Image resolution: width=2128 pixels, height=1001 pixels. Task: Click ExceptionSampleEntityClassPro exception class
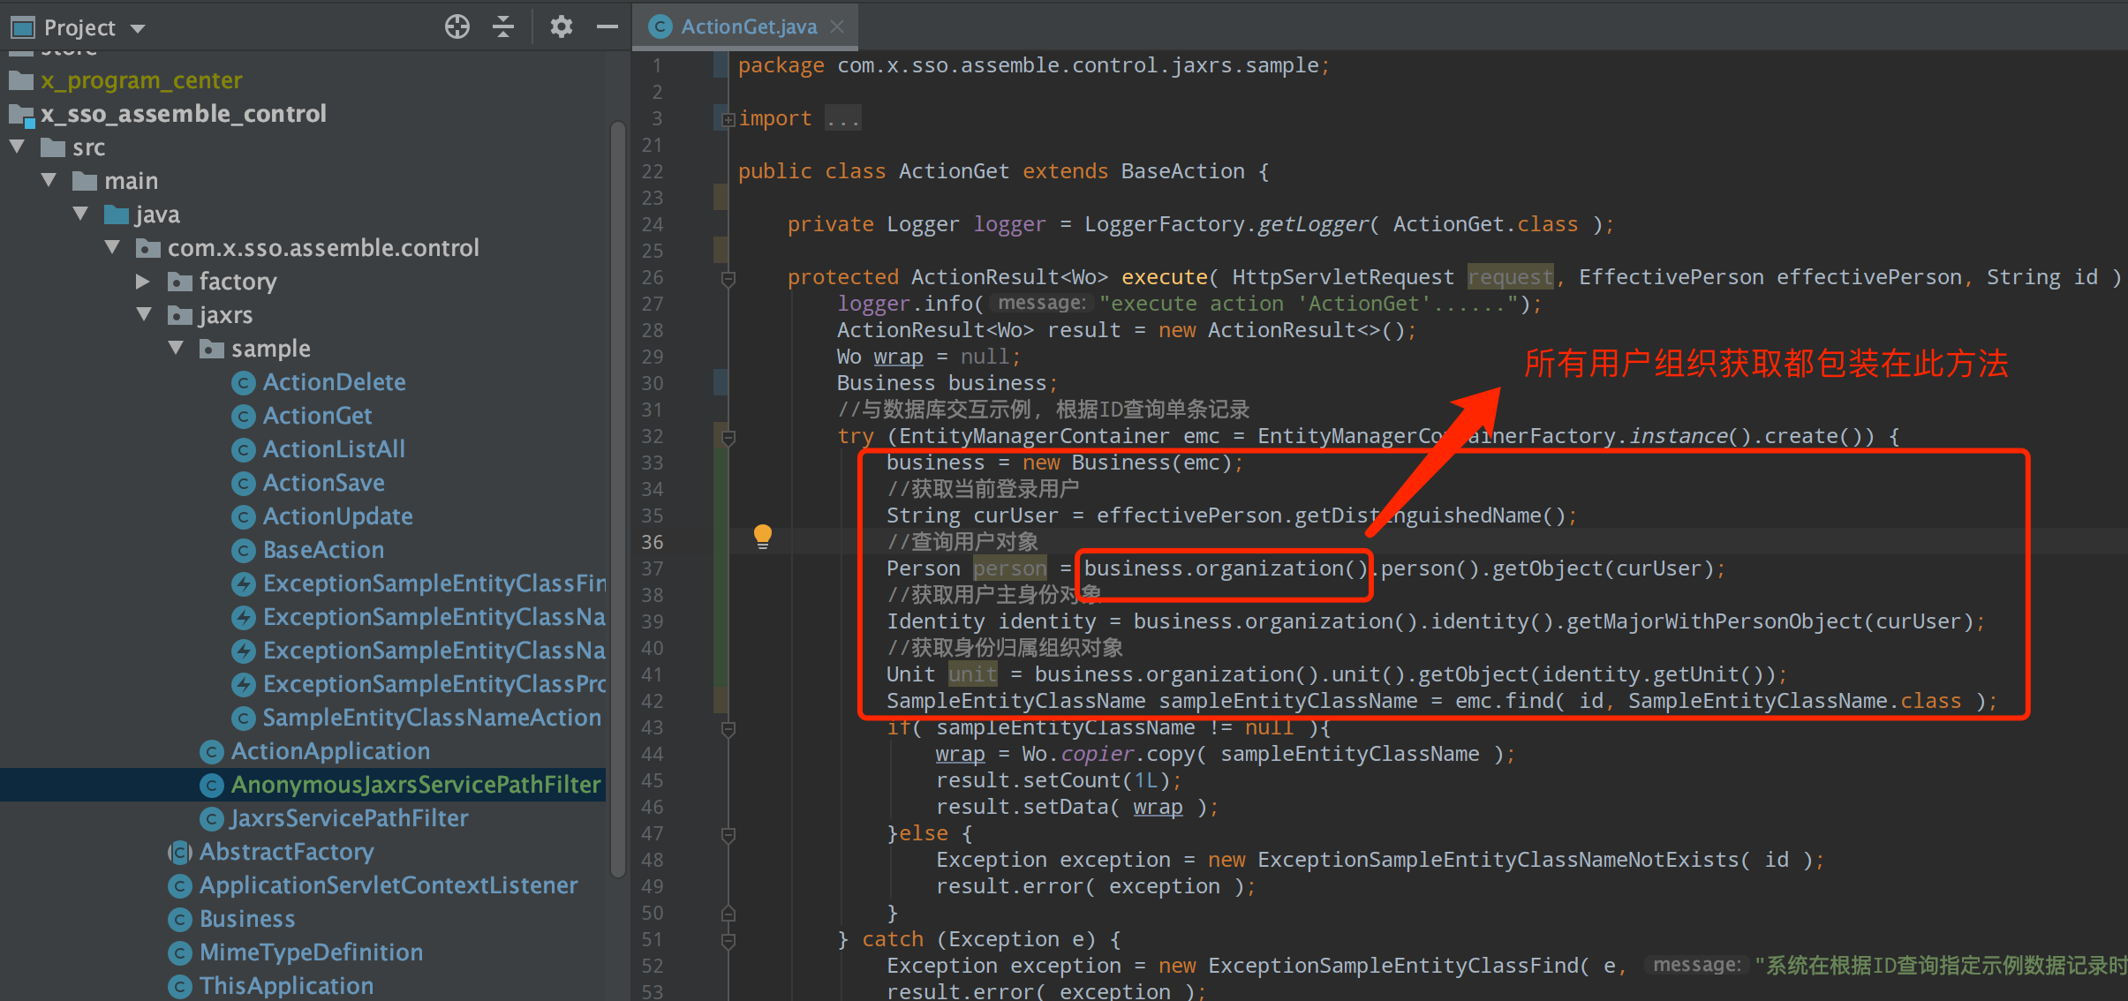(434, 684)
